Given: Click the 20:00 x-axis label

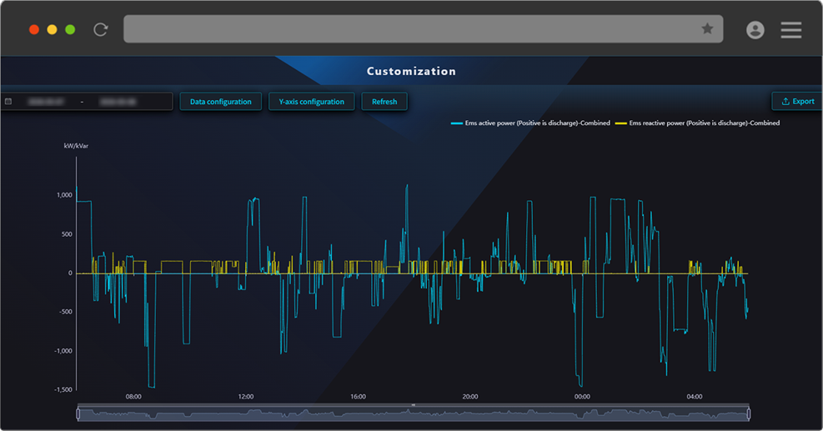Looking at the screenshot, I should (x=470, y=397).
